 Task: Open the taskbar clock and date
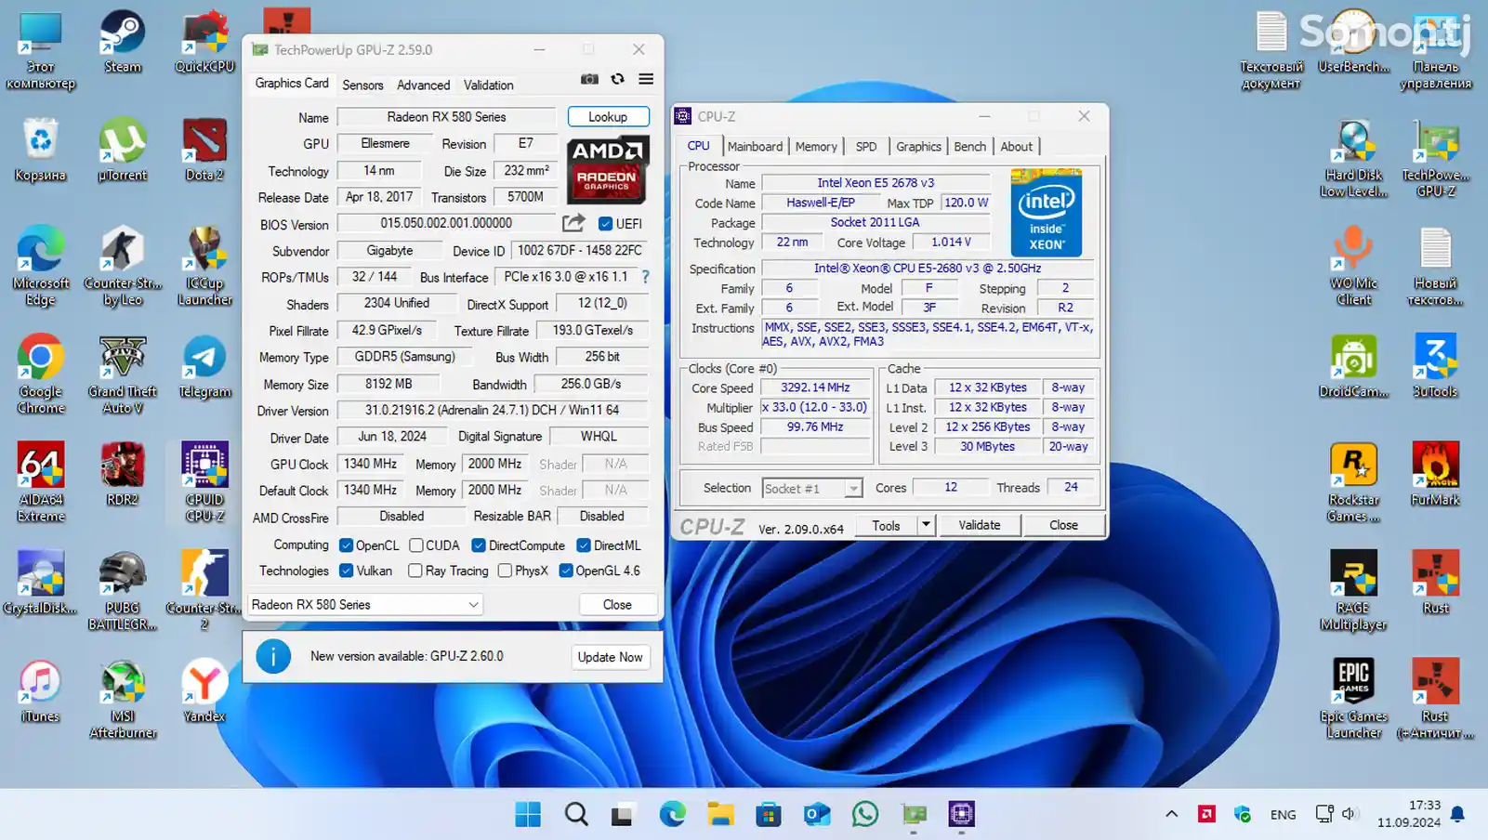point(1409,814)
